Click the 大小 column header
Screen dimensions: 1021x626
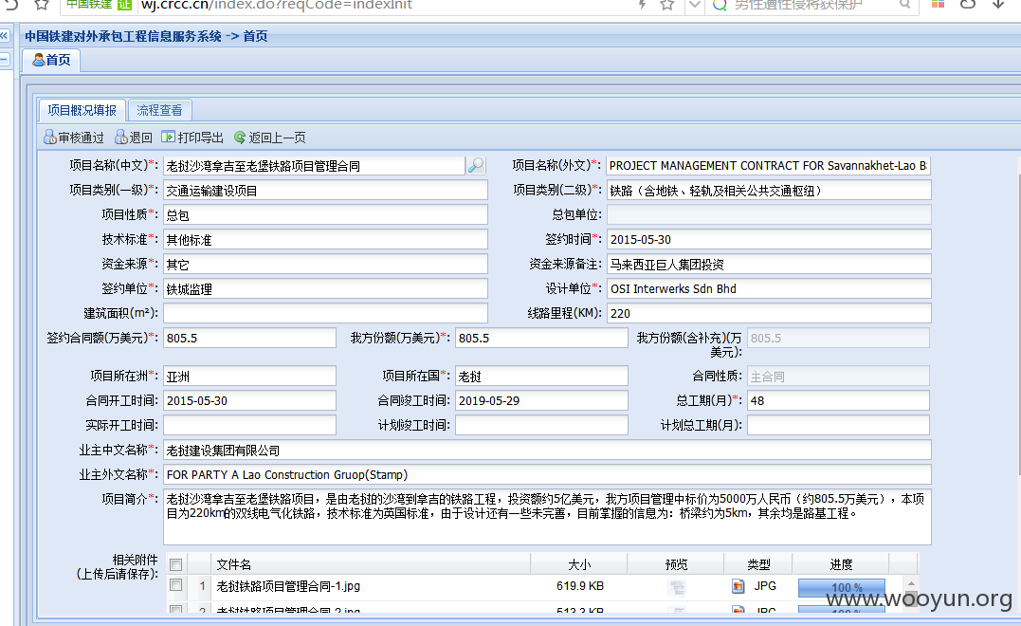[579, 564]
